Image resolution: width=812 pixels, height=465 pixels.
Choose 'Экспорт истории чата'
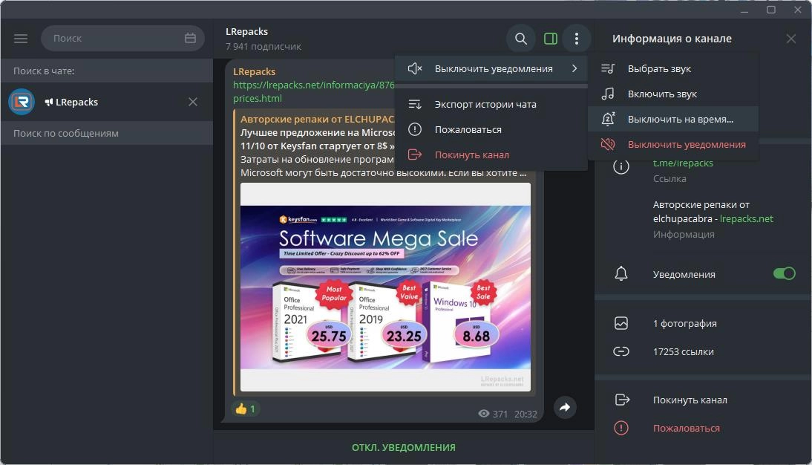[x=491, y=104]
